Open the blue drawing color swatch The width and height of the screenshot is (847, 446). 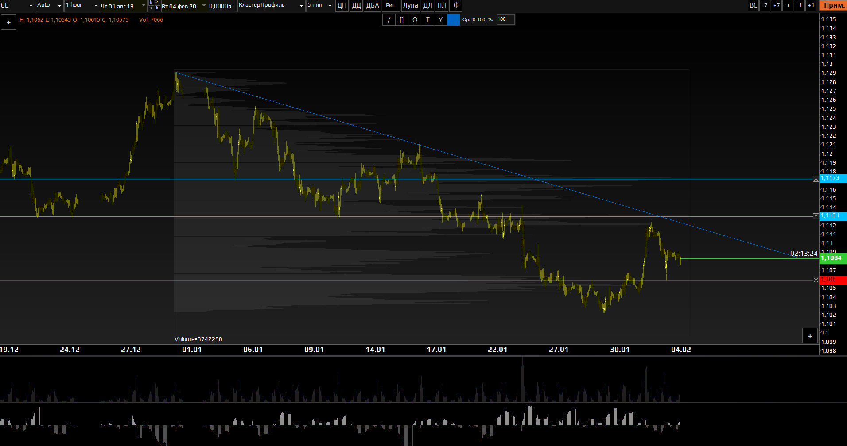[x=453, y=20]
